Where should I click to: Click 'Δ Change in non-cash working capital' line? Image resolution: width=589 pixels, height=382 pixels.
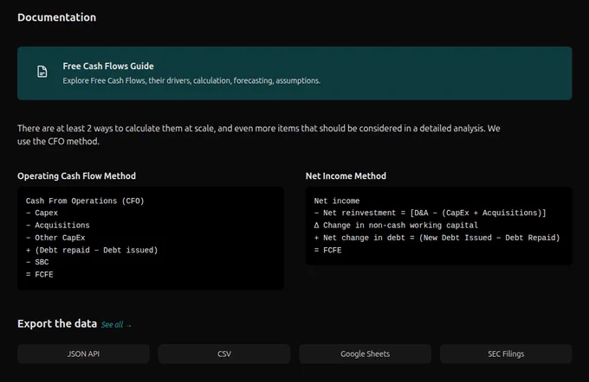pos(396,226)
